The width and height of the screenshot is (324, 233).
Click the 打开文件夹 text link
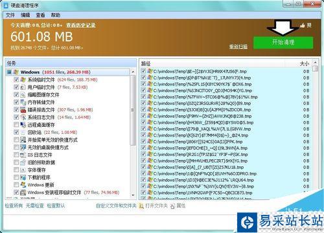pyautogui.click(x=156, y=206)
